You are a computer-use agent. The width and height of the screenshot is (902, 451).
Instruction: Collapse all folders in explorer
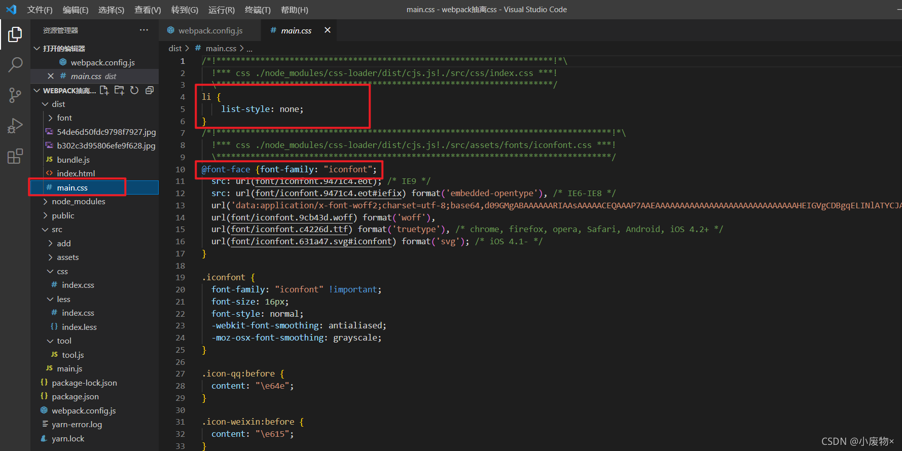[150, 90]
